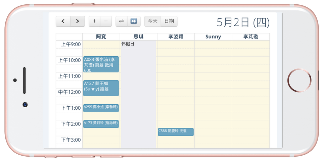323x161 pixels.
Task: Go to the previous day arrow
Action: click(x=63, y=21)
